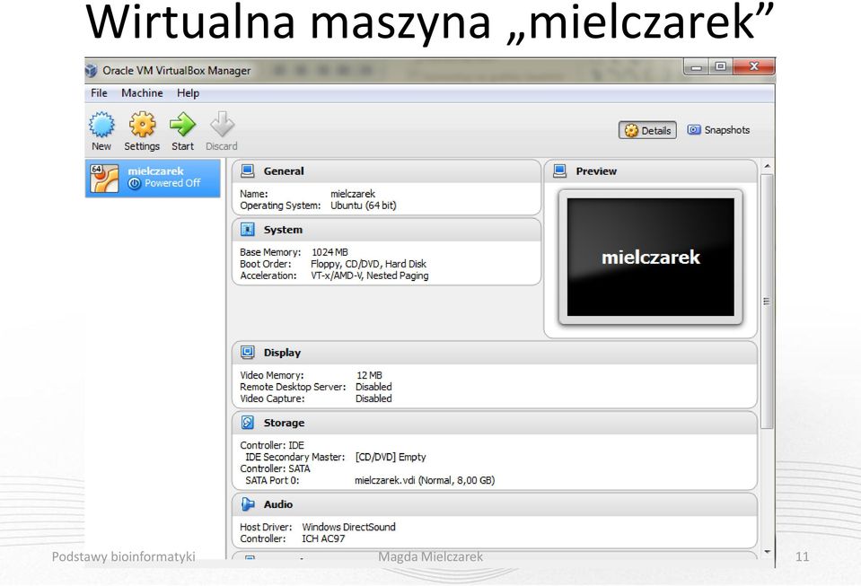
Task: Open the Machine menu
Action: (x=142, y=93)
